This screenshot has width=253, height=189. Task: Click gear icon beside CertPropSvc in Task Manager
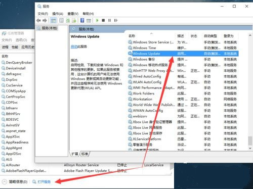[x=4, y=97]
